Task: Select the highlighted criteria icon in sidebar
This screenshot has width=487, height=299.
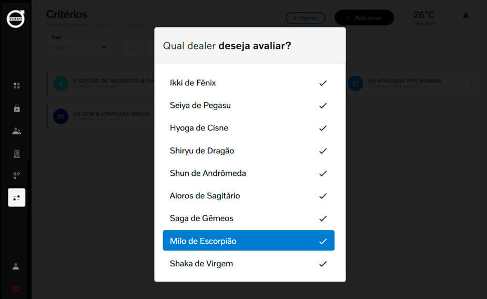Action: click(x=17, y=197)
